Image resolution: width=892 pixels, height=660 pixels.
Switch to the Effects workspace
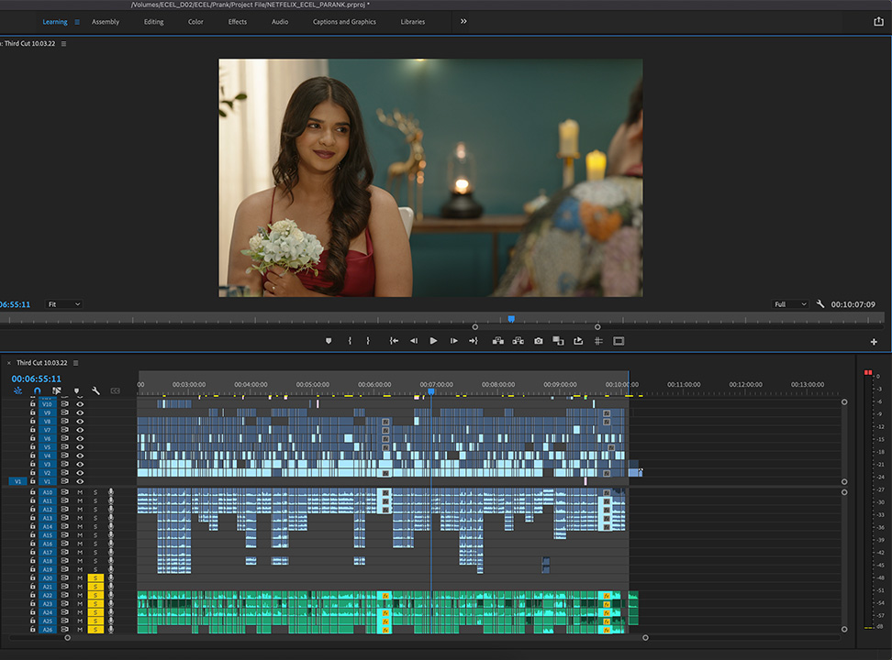237,22
